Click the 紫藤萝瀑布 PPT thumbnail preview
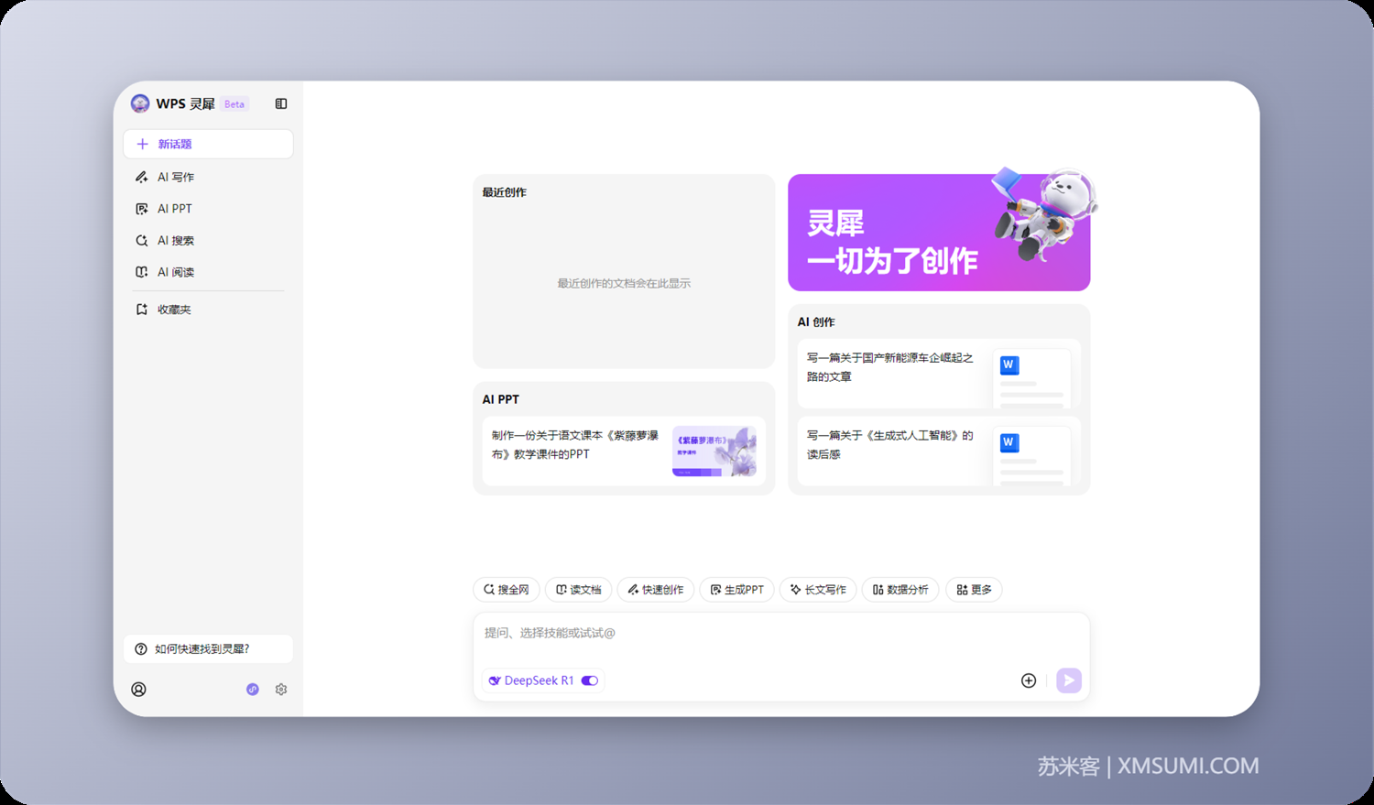Image resolution: width=1374 pixels, height=805 pixels. pos(715,451)
